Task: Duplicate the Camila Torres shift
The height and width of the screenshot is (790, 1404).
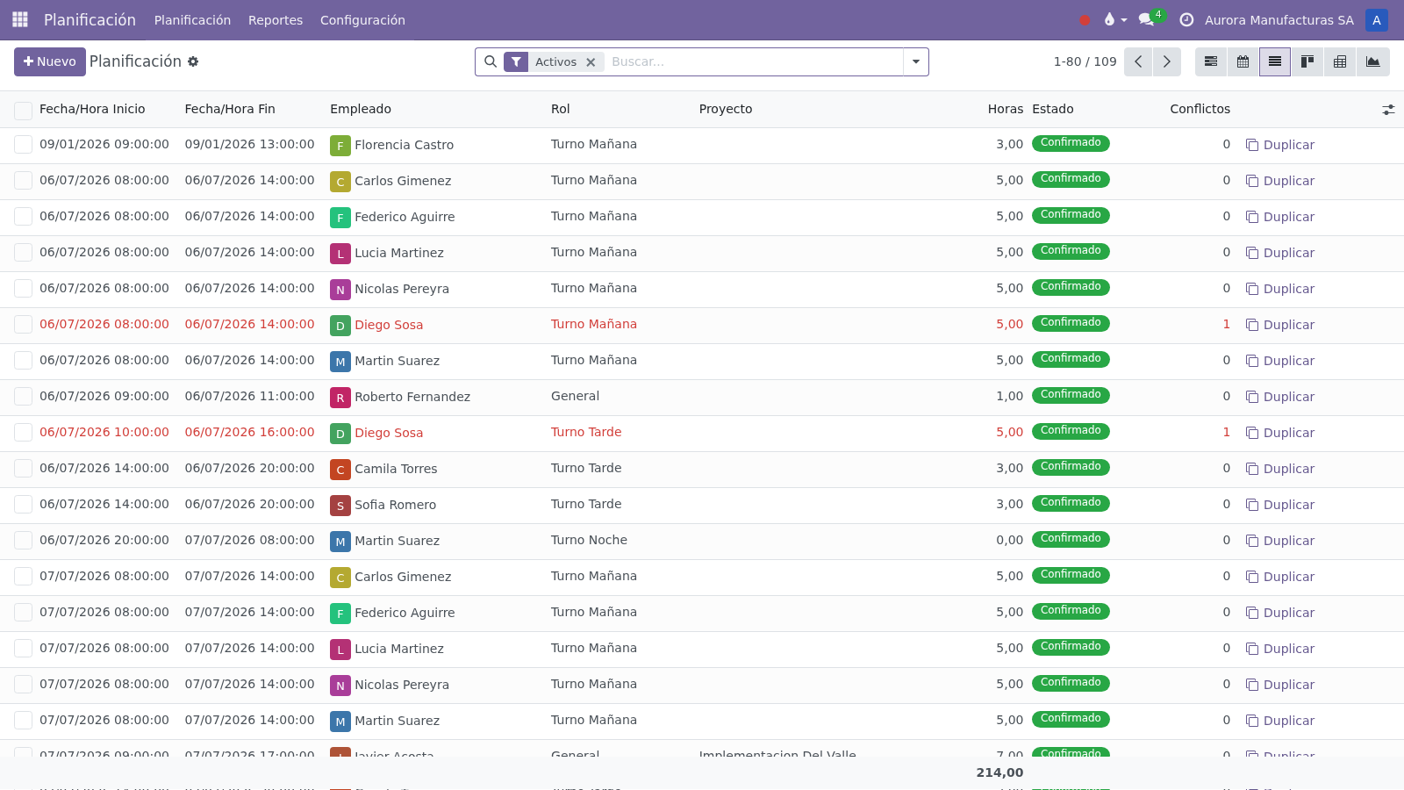Action: tap(1280, 469)
